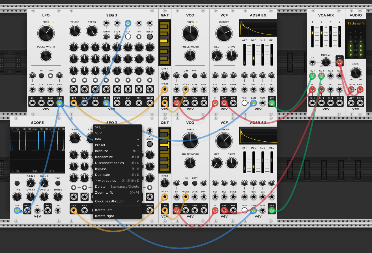Click the AUDIO LEFT output jack
The image size is (372, 253).
351,103
